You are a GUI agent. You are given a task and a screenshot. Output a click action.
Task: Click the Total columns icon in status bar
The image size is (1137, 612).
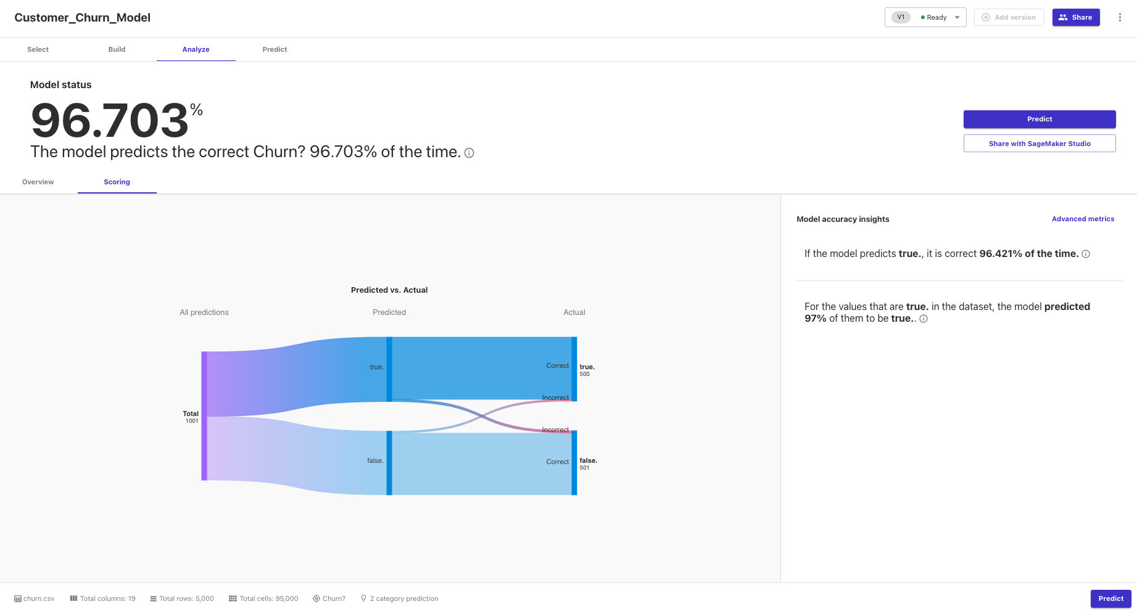click(x=73, y=598)
